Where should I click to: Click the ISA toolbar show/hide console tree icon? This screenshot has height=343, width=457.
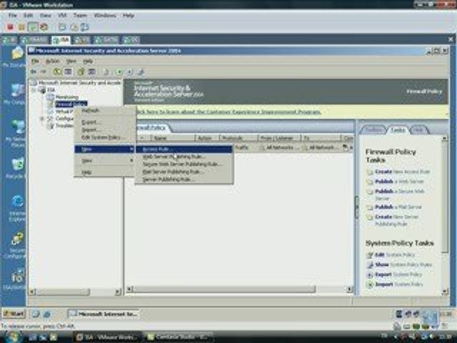click(68, 71)
